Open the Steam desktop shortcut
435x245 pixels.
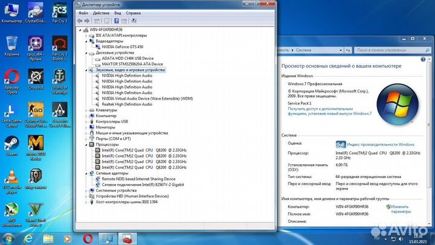[11, 145]
